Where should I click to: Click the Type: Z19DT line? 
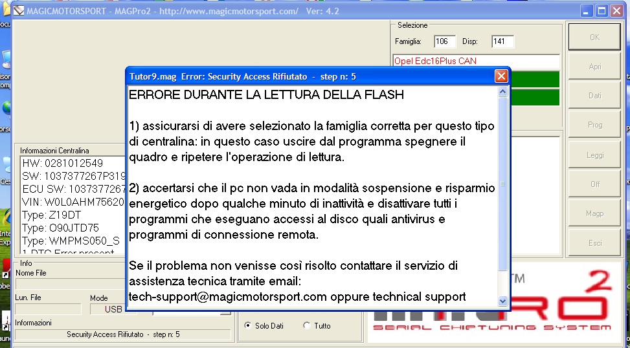51,215
